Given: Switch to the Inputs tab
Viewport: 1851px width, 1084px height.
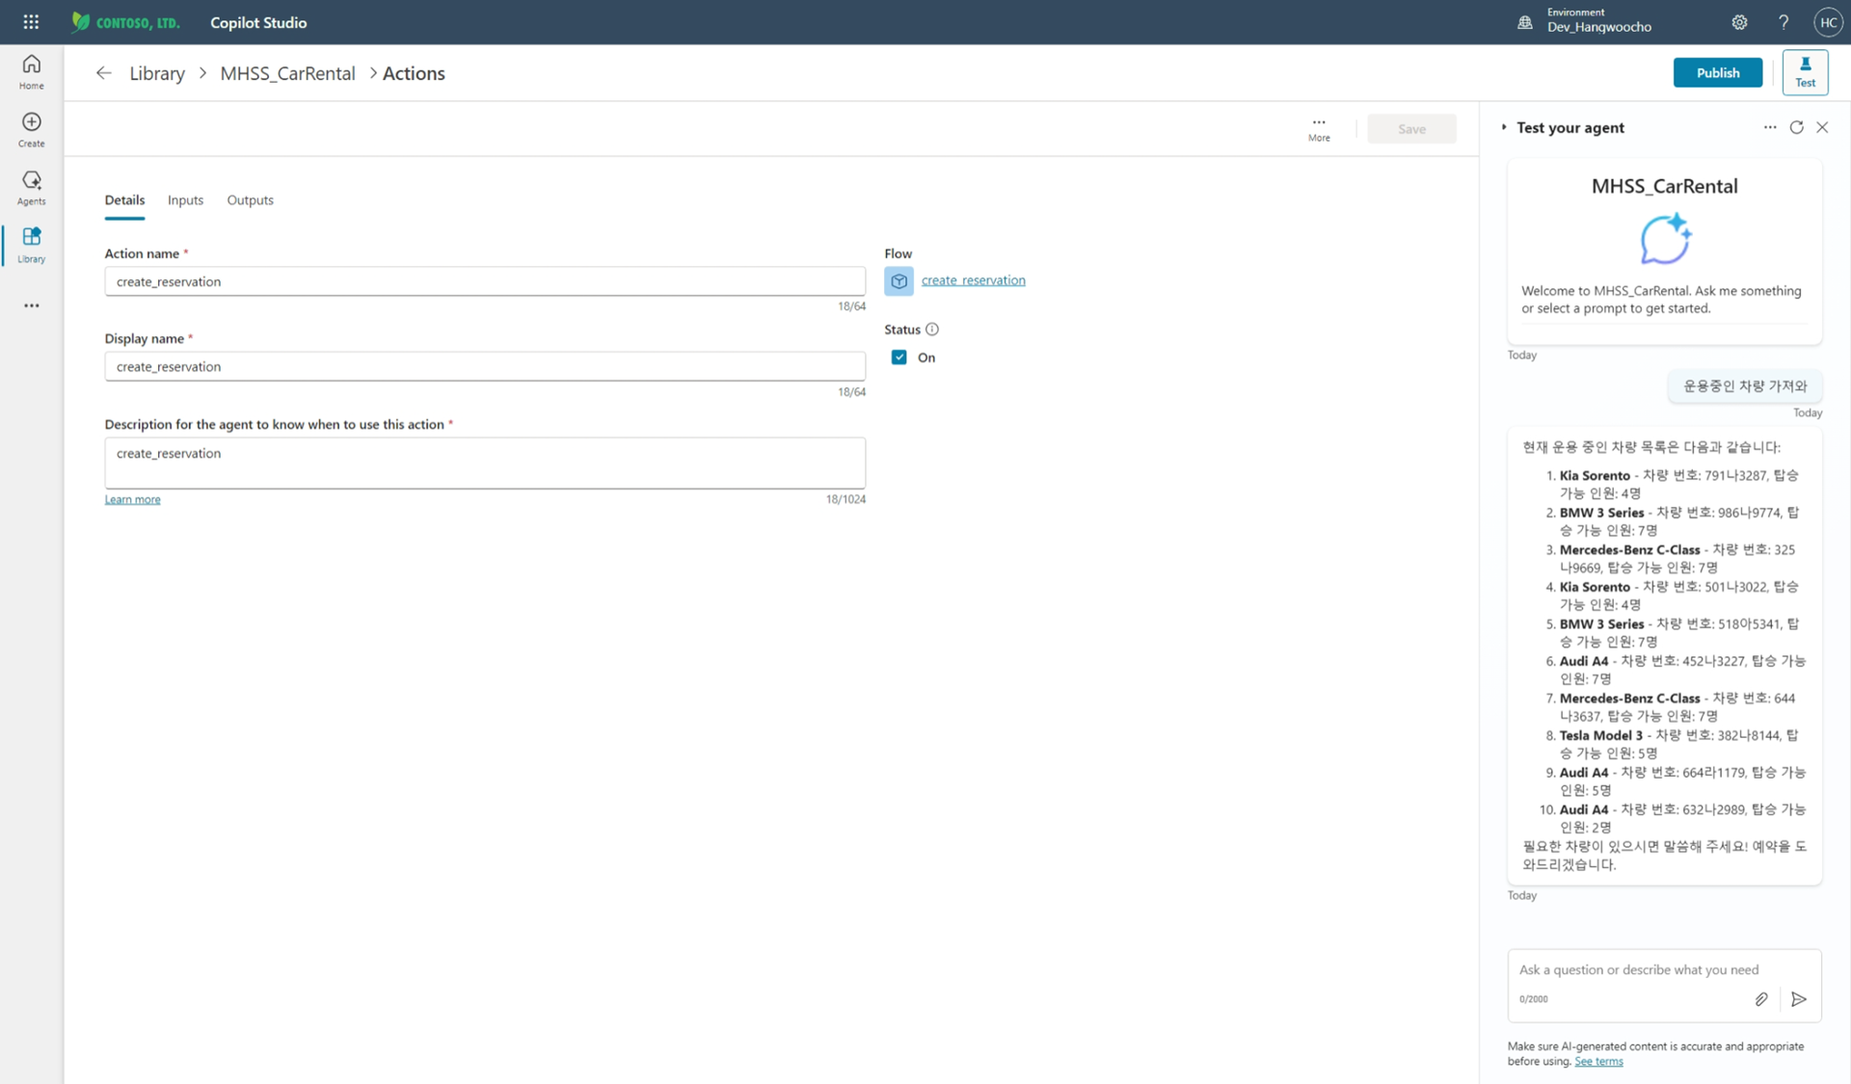Looking at the screenshot, I should coord(185,200).
